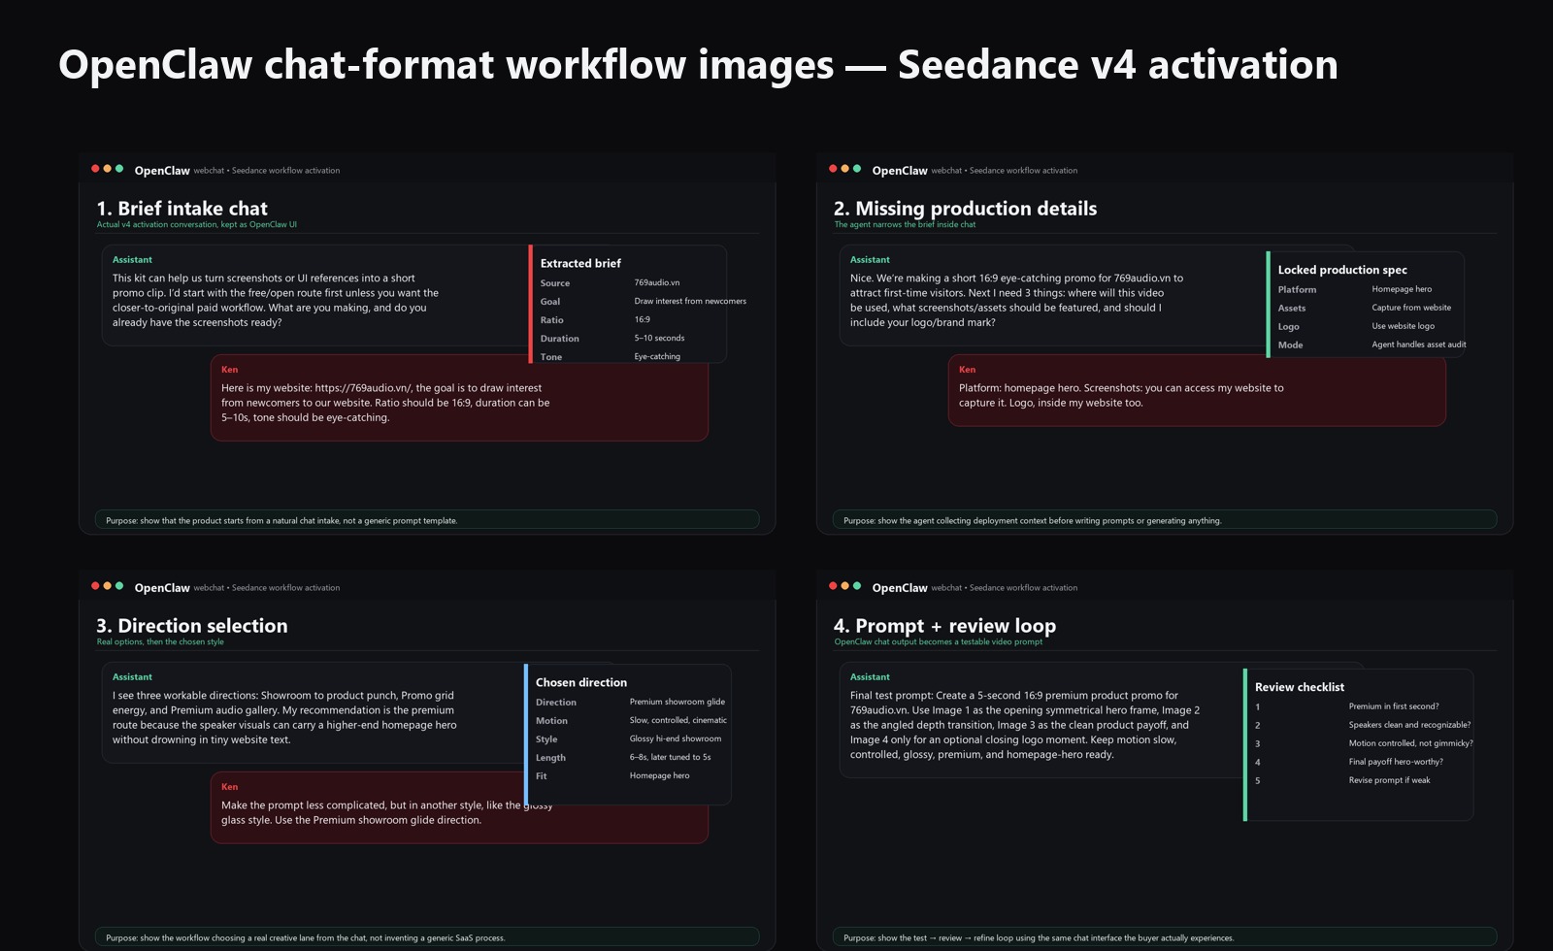Click the '2. Missing production details' heading
1553x951 pixels.
coord(965,209)
